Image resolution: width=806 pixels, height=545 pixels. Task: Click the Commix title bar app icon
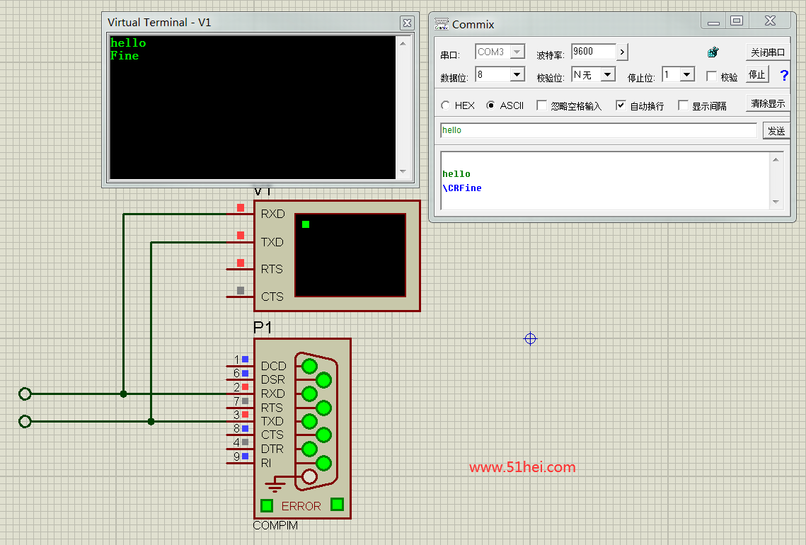pos(442,24)
